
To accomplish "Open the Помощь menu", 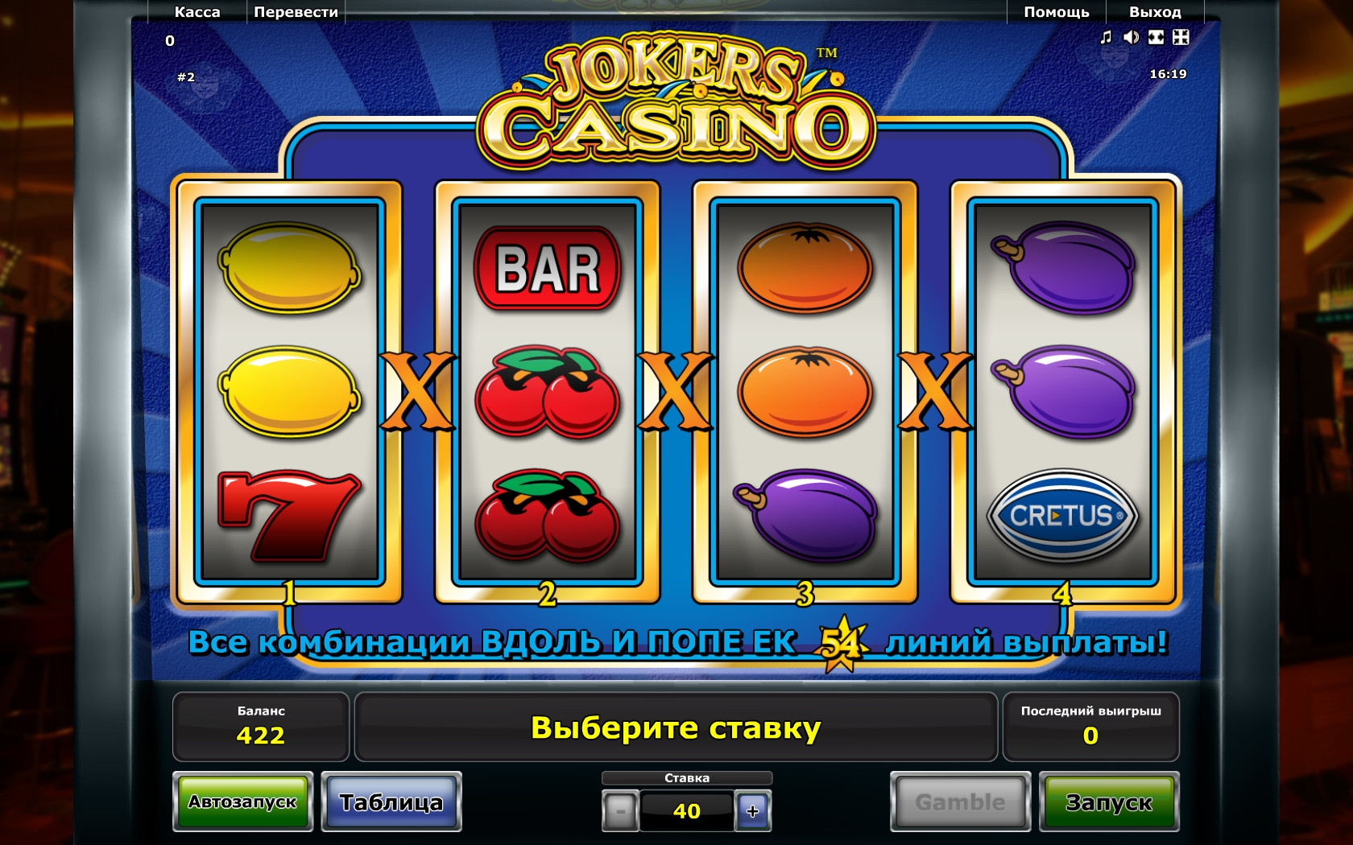I will [x=1057, y=12].
